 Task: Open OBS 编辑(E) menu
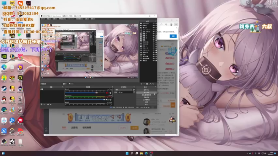49,19
